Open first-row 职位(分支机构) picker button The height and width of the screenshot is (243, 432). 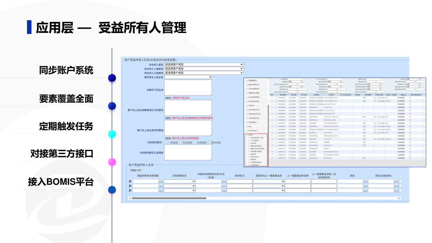(396, 181)
